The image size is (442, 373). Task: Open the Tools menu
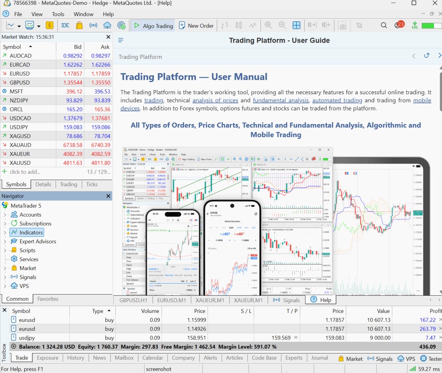pyautogui.click(x=58, y=14)
